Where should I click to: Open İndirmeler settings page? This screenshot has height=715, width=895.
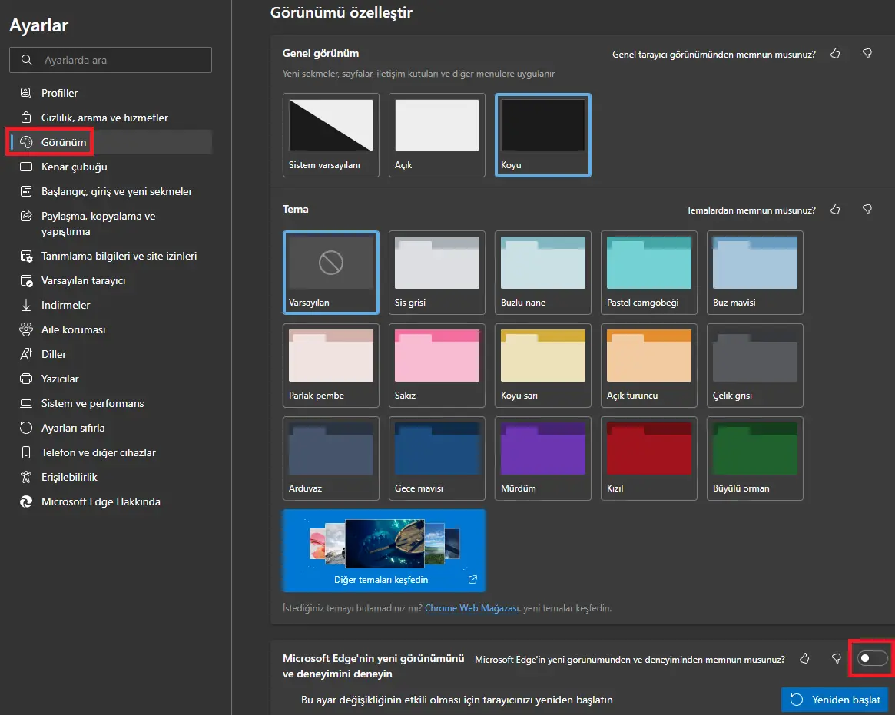[x=111, y=305]
